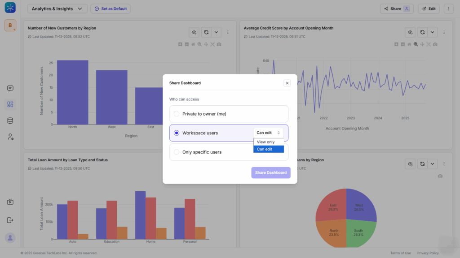
Task: Click the logout icon in sidebar
Action: pos(10,220)
